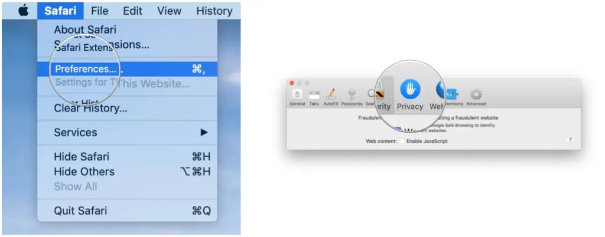The image size is (605, 237).
Task: Open the View menu
Action: click(x=170, y=11)
